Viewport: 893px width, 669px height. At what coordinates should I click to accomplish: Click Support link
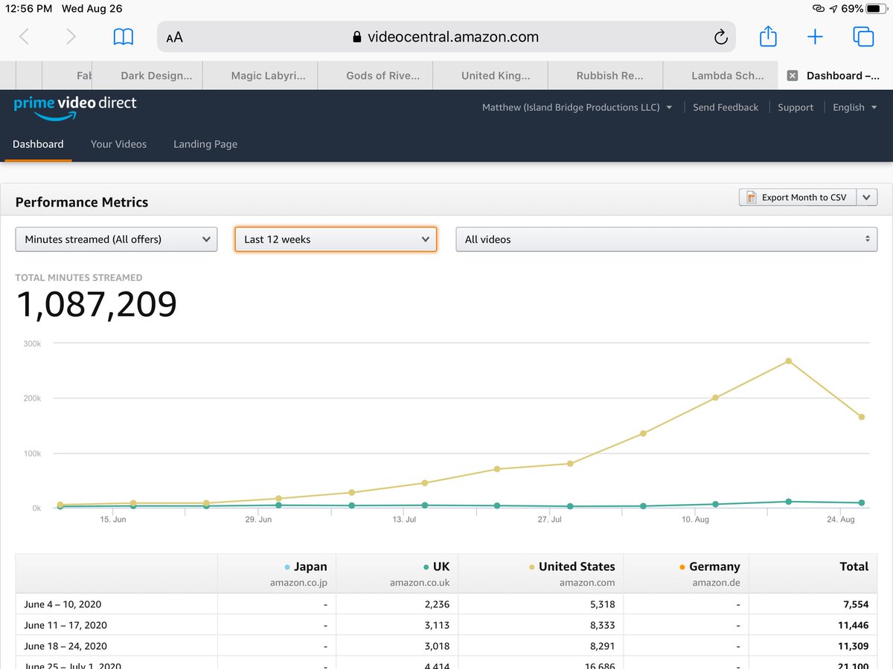coord(796,108)
